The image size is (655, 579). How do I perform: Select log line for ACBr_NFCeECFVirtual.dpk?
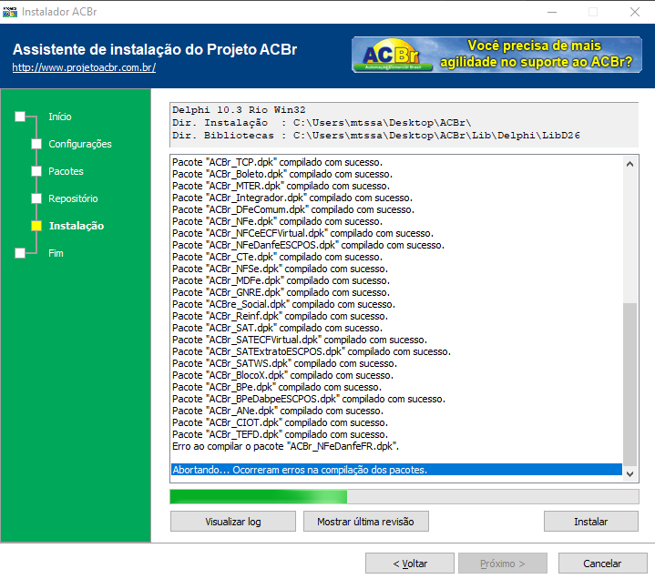pyautogui.click(x=396, y=233)
